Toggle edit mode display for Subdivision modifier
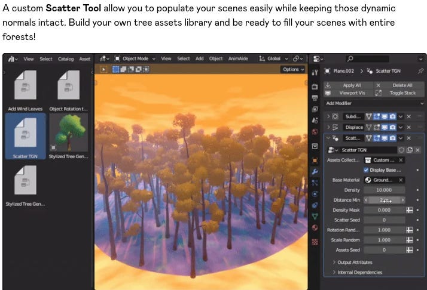 (377, 116)
